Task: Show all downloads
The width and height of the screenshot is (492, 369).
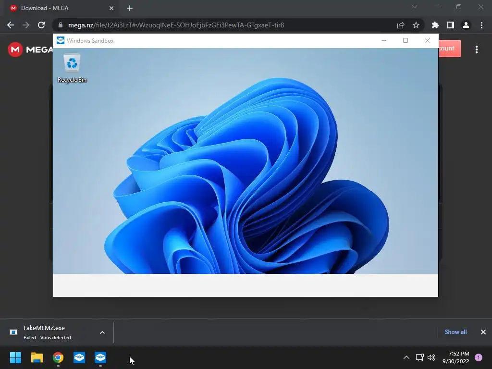Action: click(x=455, y=332)
